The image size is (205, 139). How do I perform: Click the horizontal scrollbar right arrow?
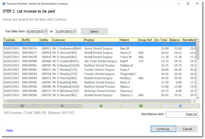pos(194,101)
